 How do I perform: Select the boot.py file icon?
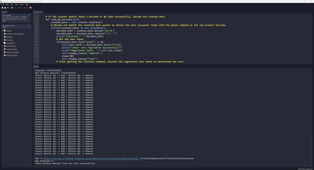coord(5,37)
